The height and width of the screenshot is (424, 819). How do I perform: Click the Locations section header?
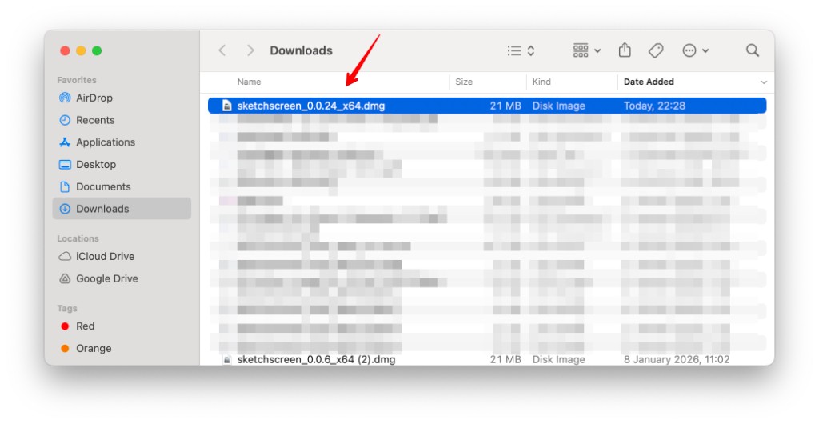point(78,238)
